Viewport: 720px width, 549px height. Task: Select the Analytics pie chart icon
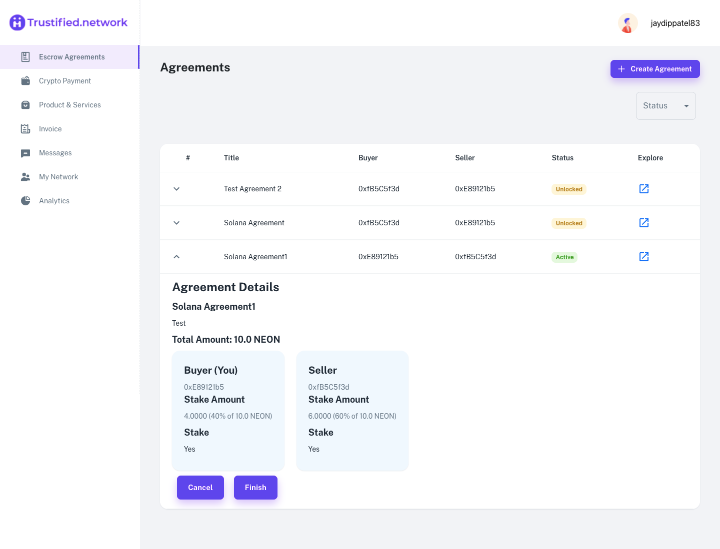tap(25, 200)
